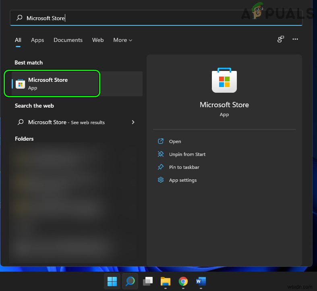317x291 pixels.
Task: Select the Web filter tab
Action: pos(98,40)
